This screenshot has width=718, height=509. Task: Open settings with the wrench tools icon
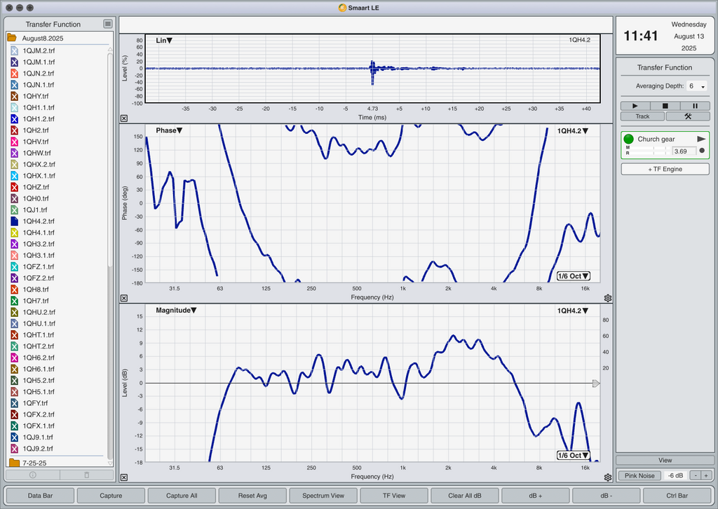pyautogui.click(x=688, y=116)
